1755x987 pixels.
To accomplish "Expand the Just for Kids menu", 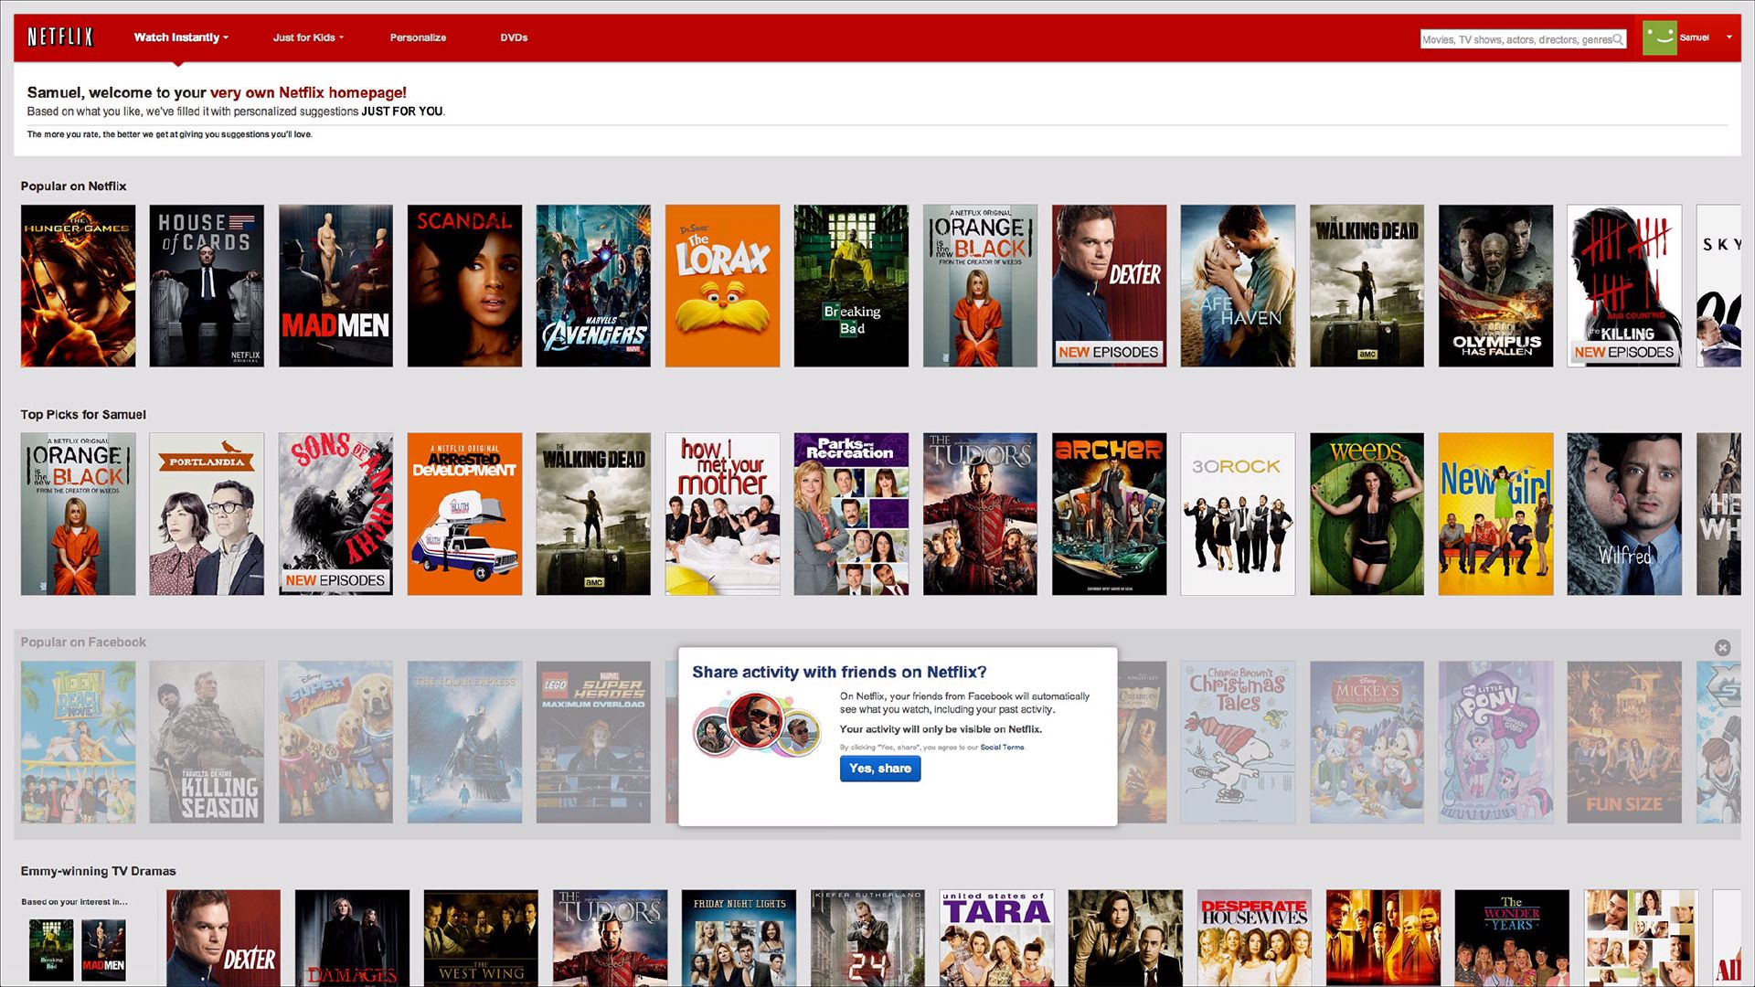I will (308, 37).
